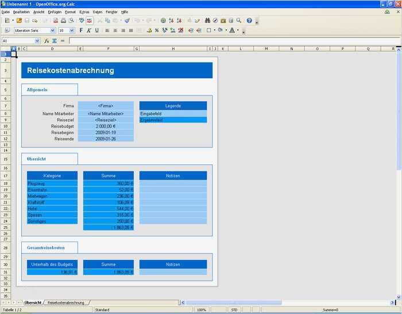Open the Extras menu
402x314 pixels.
(84, 12)
